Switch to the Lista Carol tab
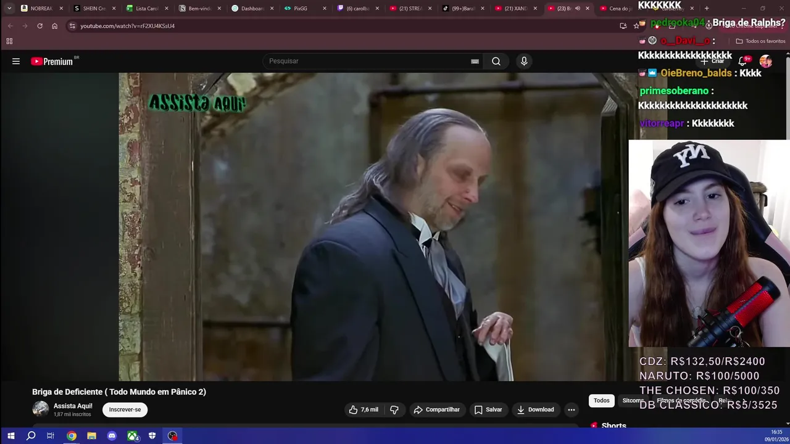 (x=147, y=9)
